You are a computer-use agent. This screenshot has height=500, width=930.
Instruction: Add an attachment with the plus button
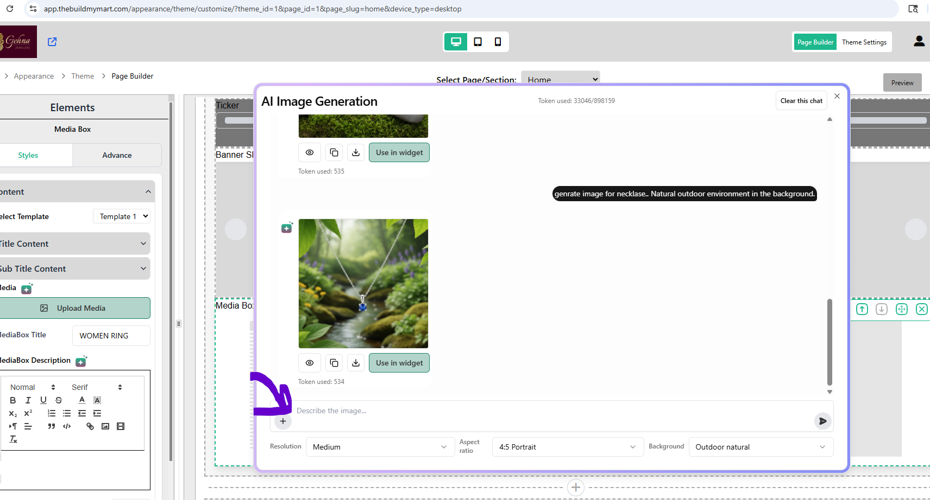click(283, 421)
